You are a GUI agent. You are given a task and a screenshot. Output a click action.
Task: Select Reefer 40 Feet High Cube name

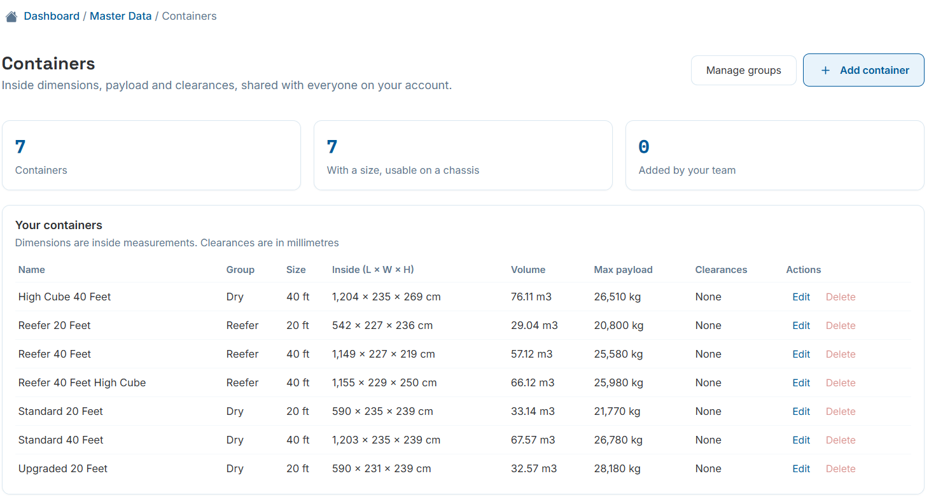click(82, 382)
